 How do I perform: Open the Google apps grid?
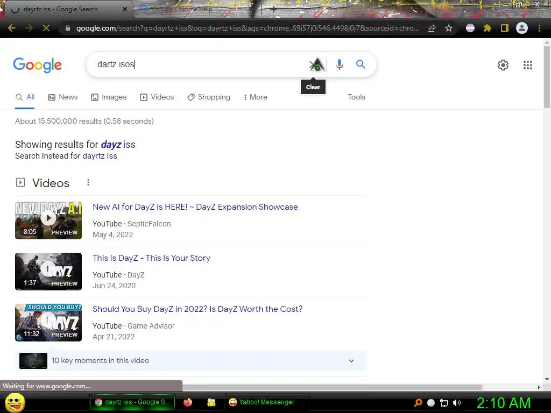pos(527,65)
